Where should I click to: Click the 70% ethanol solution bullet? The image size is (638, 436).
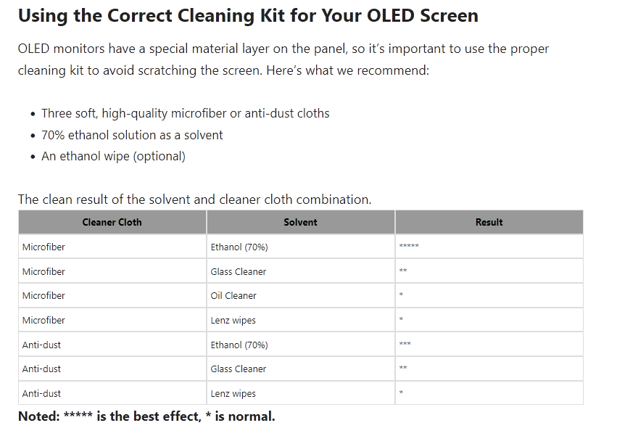tap(132, 135)
